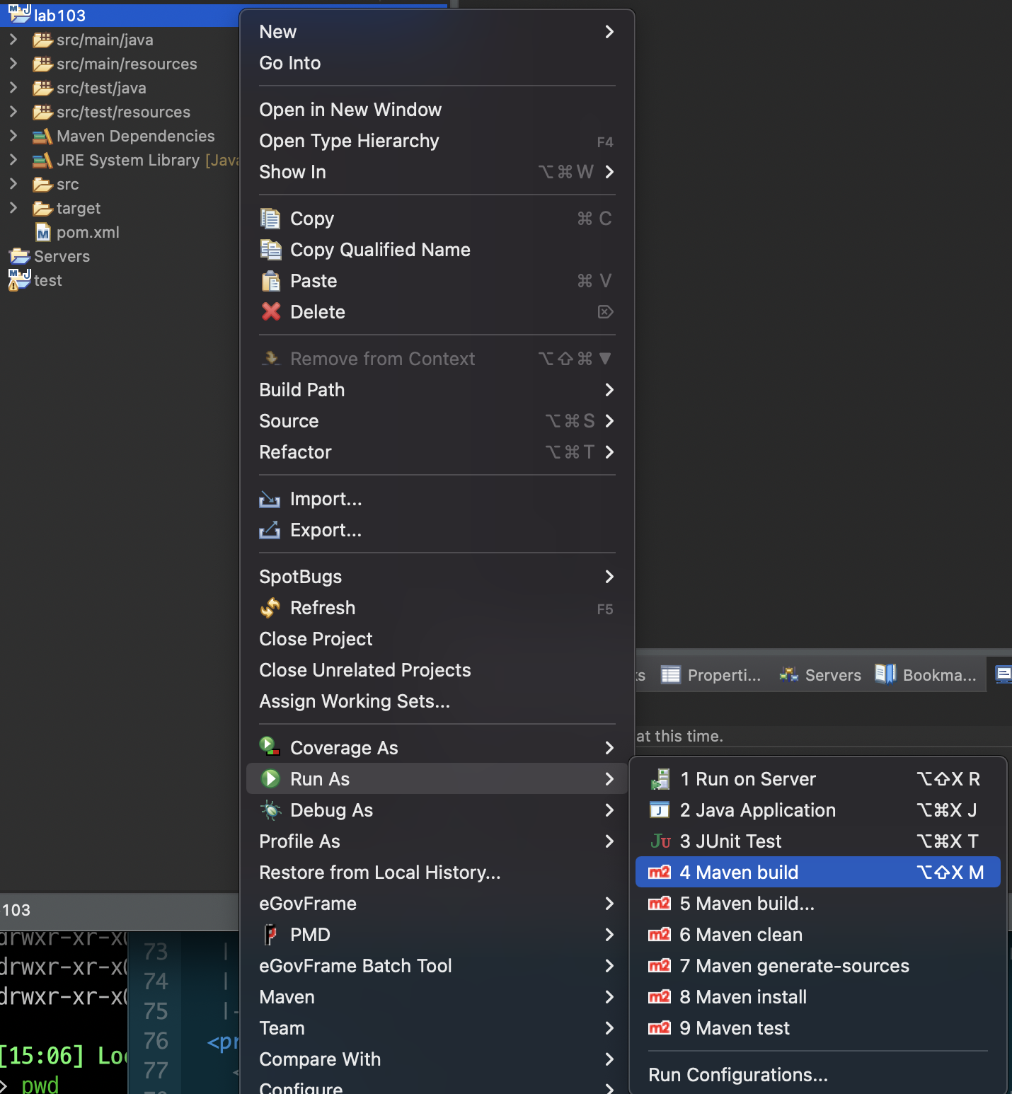Click the green Run As play icon
This screenshot has height=1094, width=1012.
pos(270,778)
